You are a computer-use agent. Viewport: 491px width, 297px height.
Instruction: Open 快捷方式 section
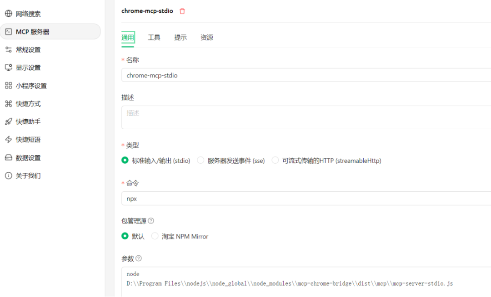tap(50, 104)
